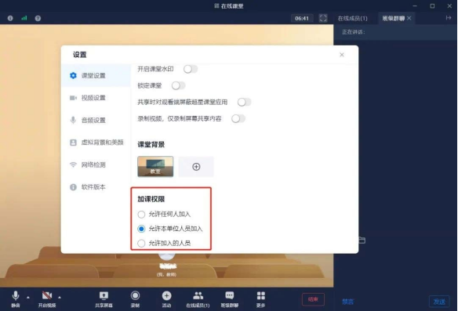Open the share screen tool
This screenshot has width=458, height=311.
[x=104, y=296]
